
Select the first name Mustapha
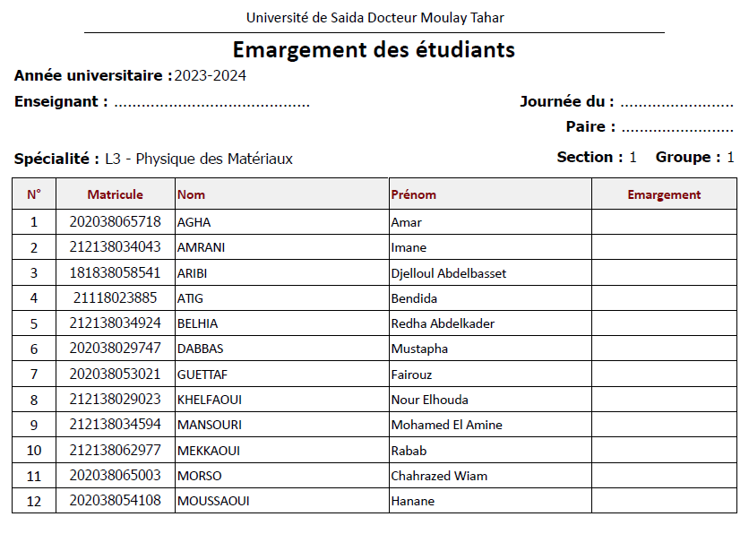[419, 349]
